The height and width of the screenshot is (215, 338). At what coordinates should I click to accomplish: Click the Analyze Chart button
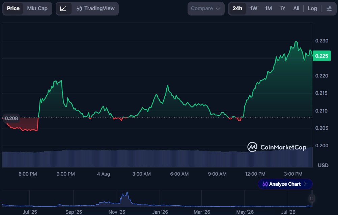[285, 184]
